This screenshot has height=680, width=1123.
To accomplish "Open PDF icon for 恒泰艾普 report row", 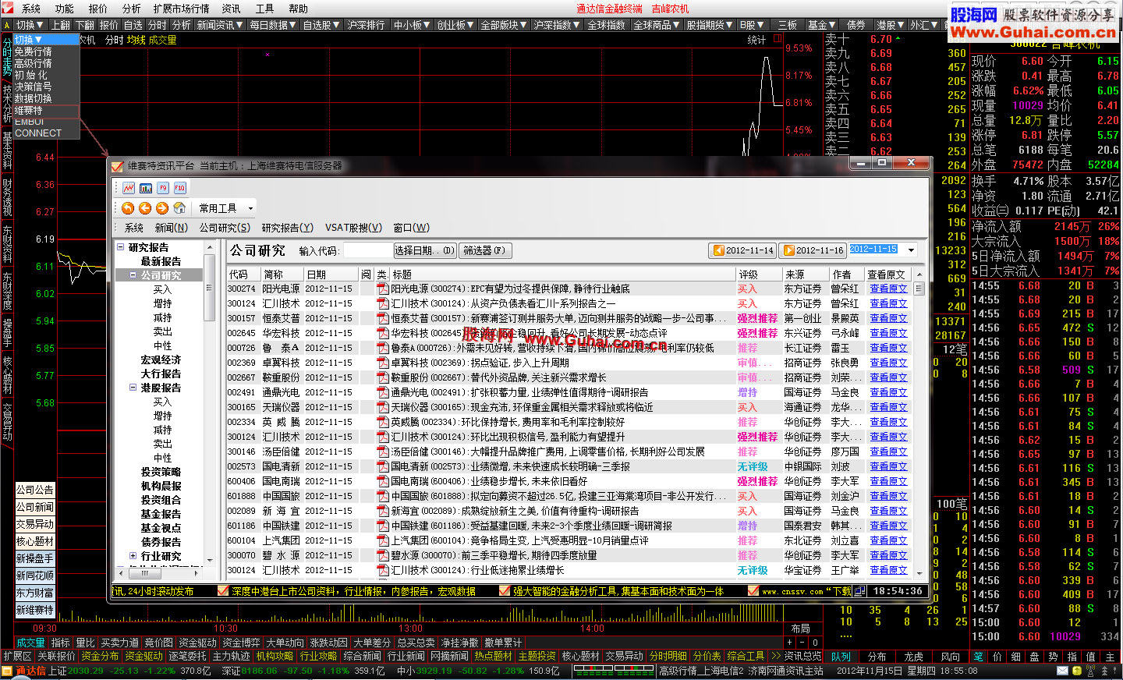I will (x=382, y=318).
